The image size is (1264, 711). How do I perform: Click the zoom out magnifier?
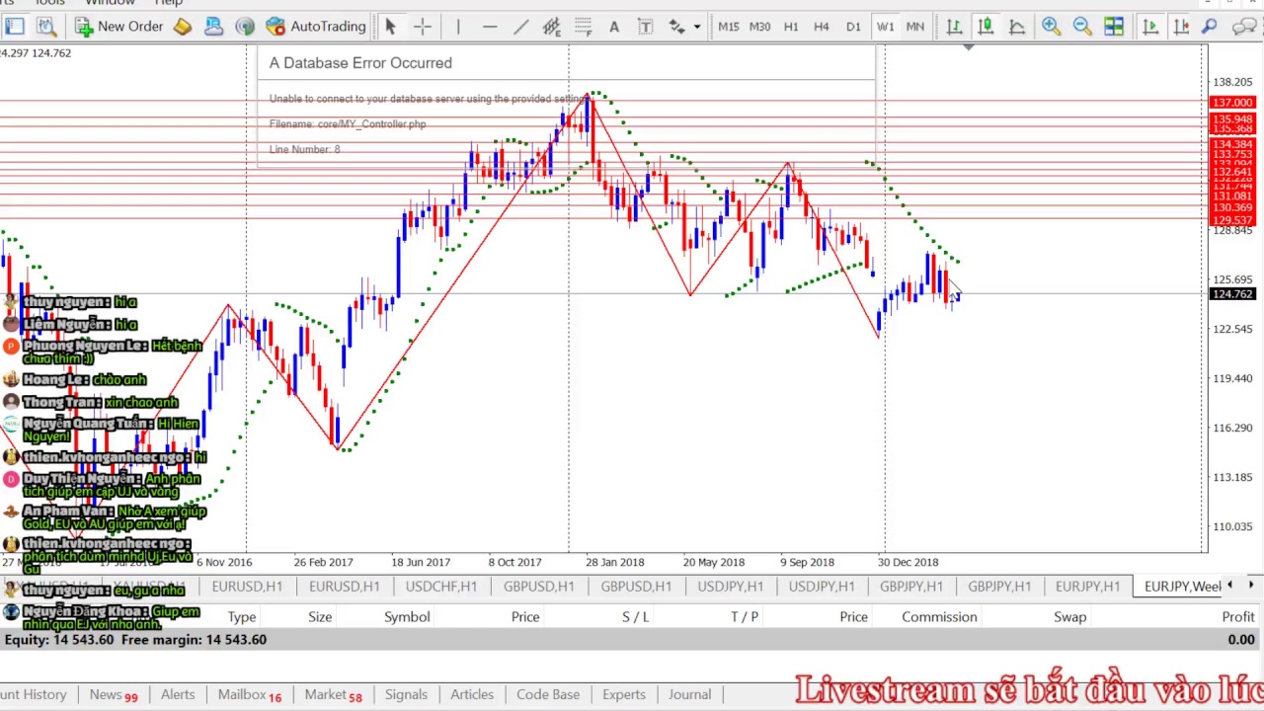point(1082,27)
